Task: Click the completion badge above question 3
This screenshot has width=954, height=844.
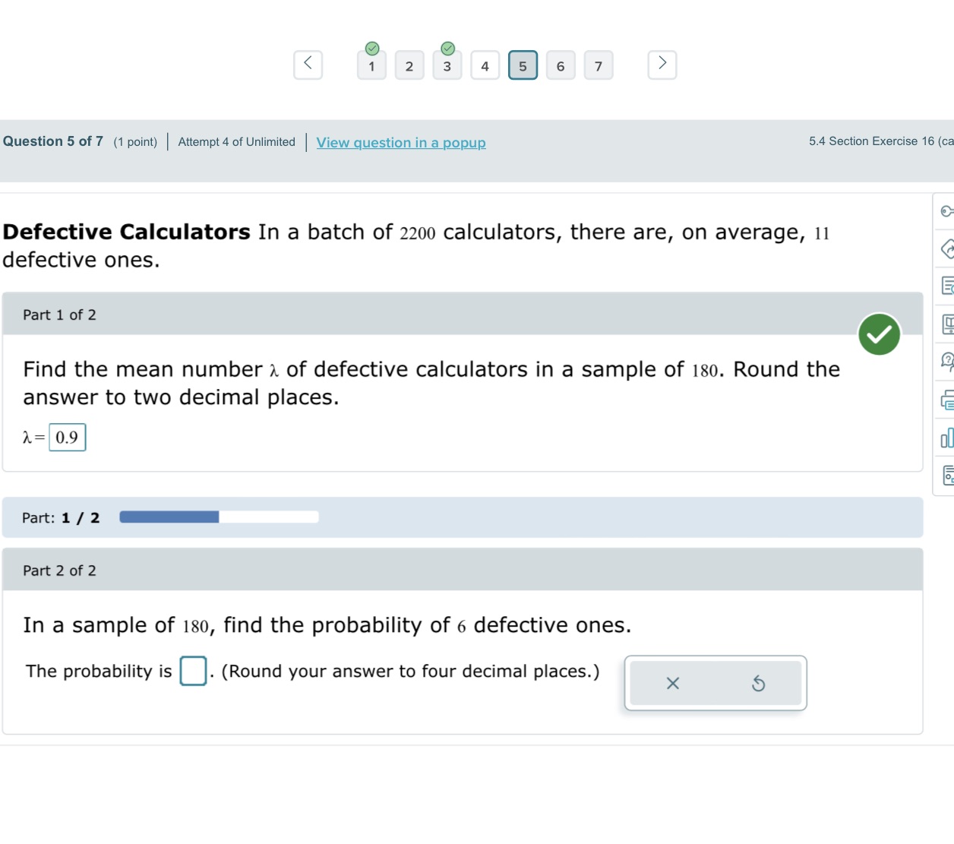Action: (447, 48)
